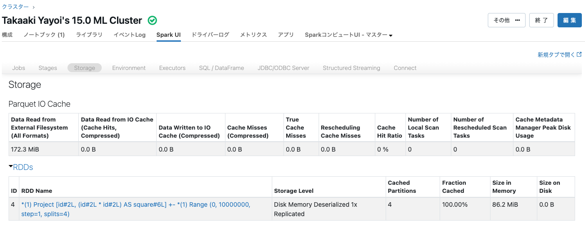
Task: Go to the クラスター breadcrumb link
Action: 15,7
